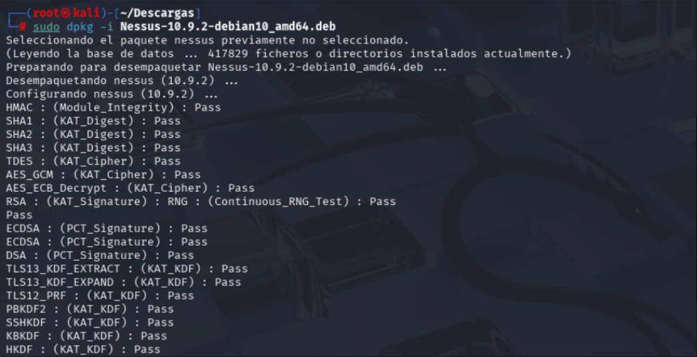Click the TLS13_KDF_EXTRACT text
The width and height of the screenshot is (697, 357).
(63, 268)
